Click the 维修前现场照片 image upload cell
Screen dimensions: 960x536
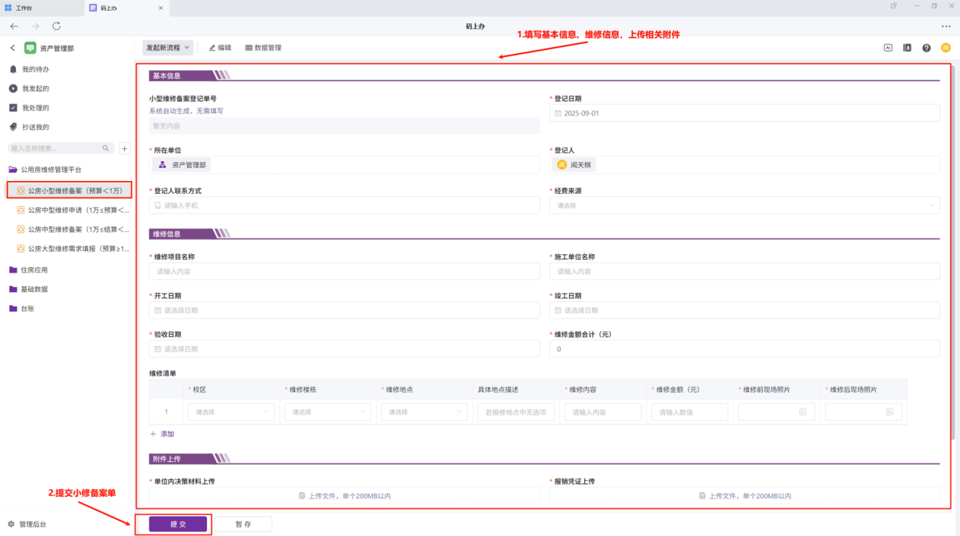[x=777, y=412]
